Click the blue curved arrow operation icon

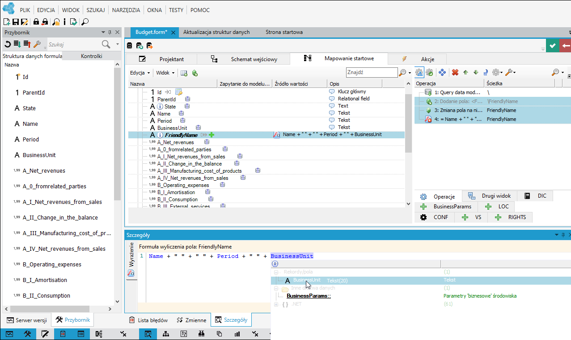[x=485, y=72]
